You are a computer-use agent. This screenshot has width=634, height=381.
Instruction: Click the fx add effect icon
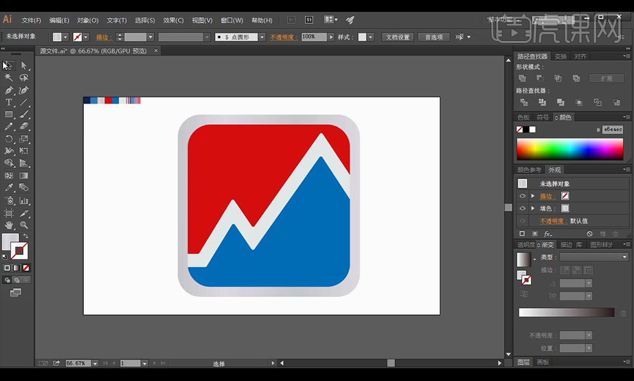pos(548,234)
